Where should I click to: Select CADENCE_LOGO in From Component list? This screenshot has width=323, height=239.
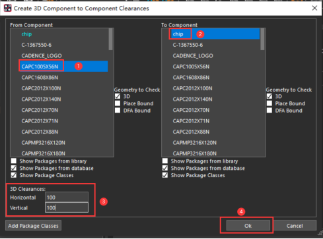click(x=42, y=56)
